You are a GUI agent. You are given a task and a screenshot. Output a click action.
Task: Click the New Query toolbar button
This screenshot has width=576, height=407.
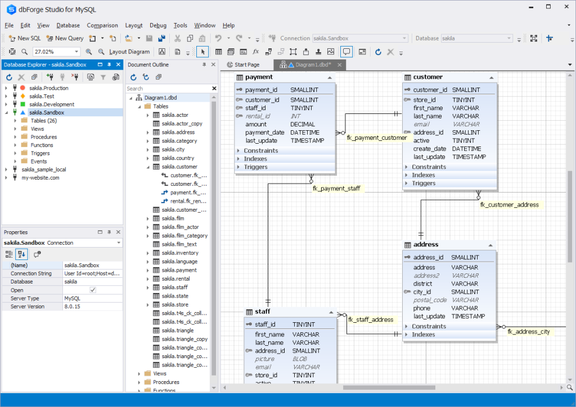click(65, 38)
